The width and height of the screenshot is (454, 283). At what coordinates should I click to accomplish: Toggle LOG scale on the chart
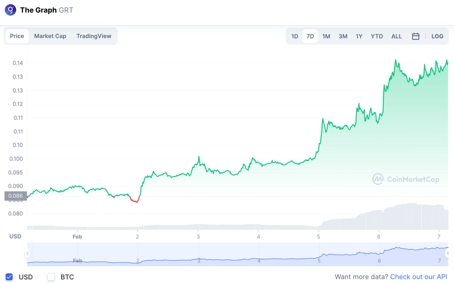tap(437, 36)
